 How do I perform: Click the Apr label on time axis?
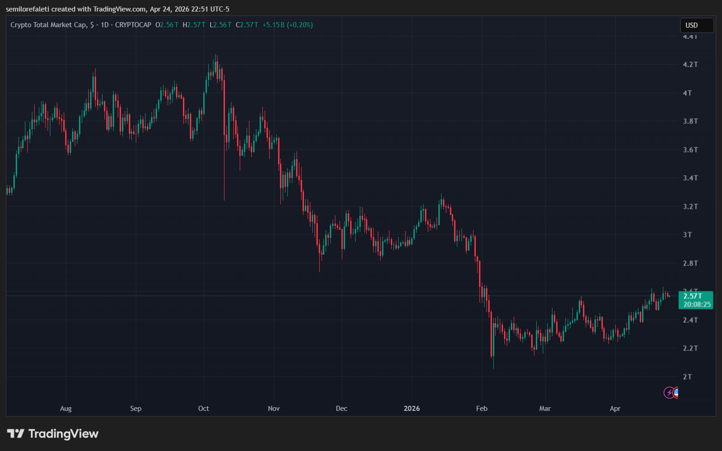(615, 409)
